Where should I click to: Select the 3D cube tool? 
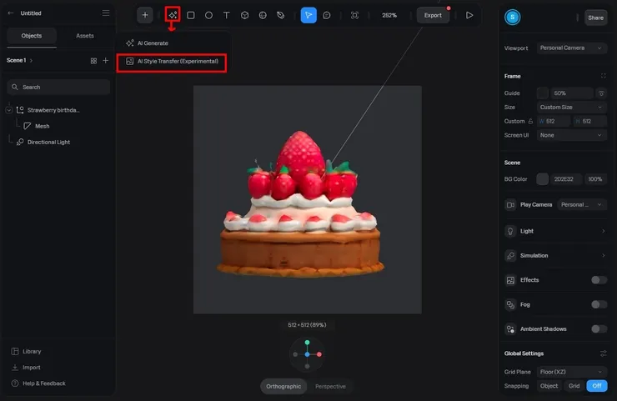244,15
